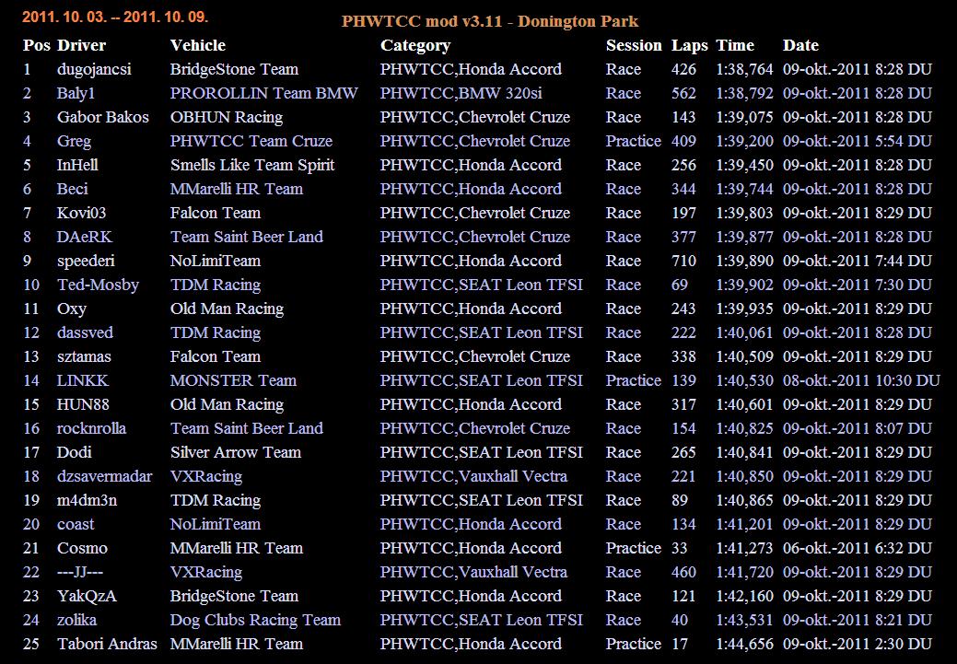Select driver name Ted-Mosby
The width and height of the screenshot is (957, 664).
tap(98, 285)
